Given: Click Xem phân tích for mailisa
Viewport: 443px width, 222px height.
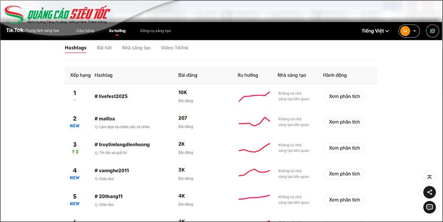Looking at the screenshot, I should (x=344, y=122).
